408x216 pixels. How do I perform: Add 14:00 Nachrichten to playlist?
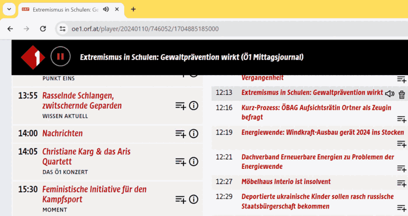(x=181, y=133)
